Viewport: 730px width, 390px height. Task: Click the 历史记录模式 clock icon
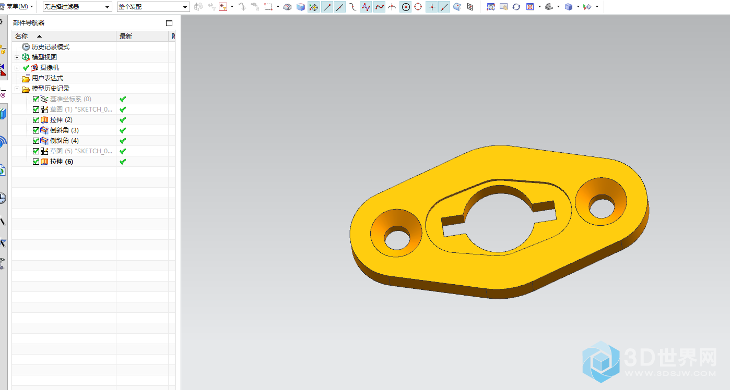click(x=26, y=47)
